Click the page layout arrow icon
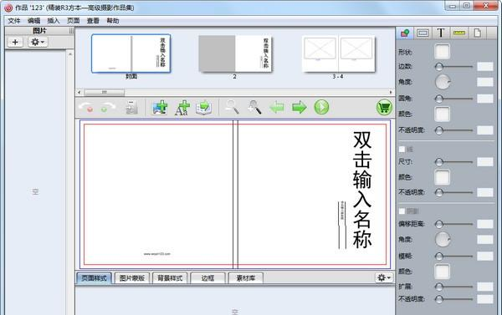This screenshot has height=315, width=502. [204, 108]
